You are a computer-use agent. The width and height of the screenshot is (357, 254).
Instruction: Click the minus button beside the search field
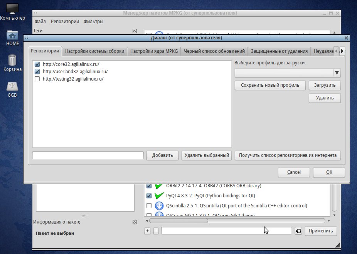pos(156,231)
